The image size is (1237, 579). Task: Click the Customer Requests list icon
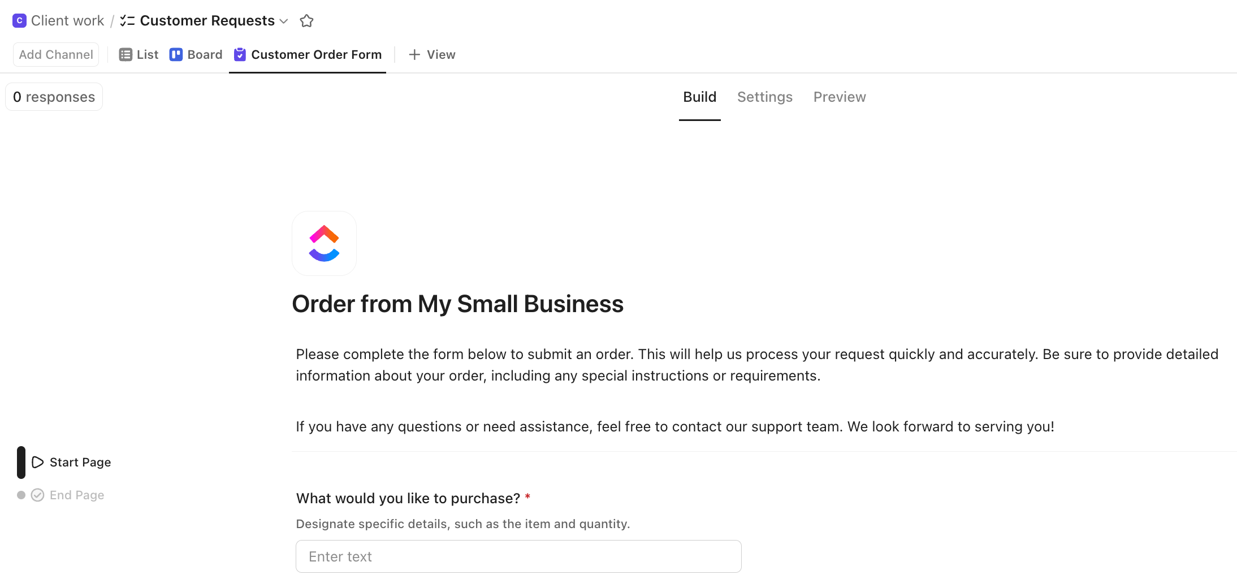(128, 20)
